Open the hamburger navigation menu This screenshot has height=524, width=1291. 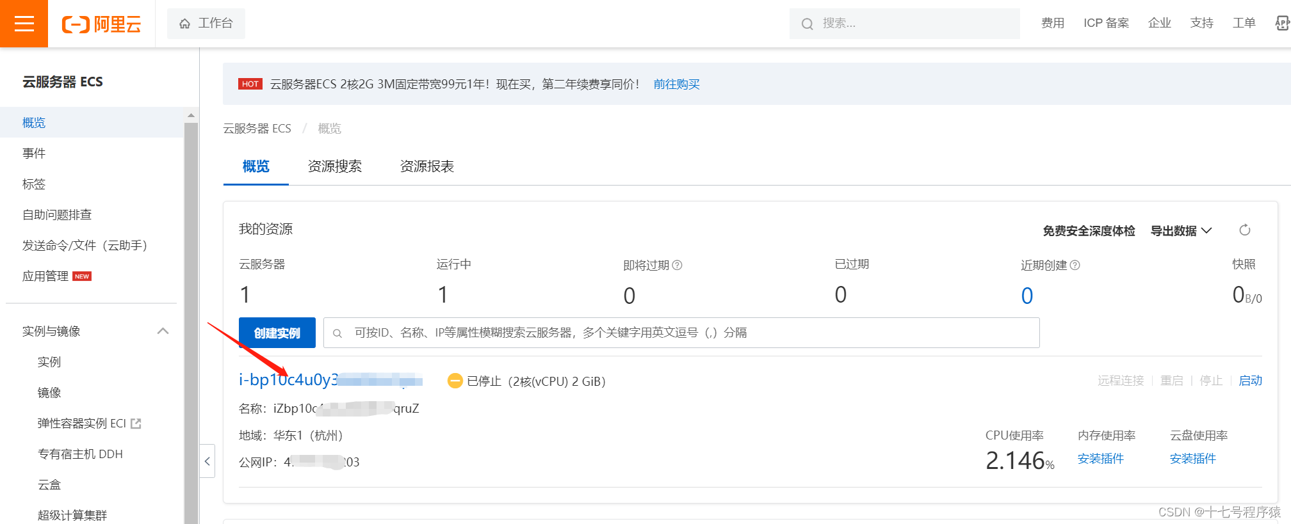click(24, 24)
